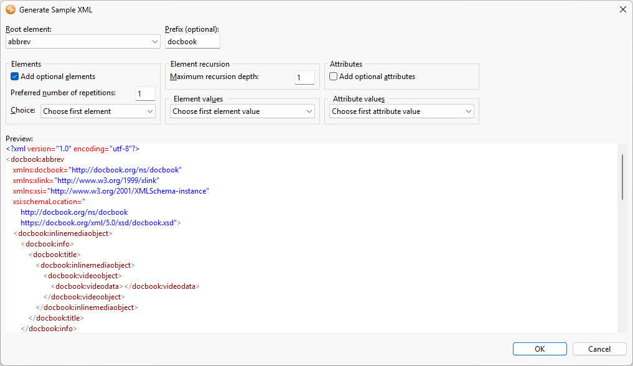The width and height of the screenshot is (633, 366).
Task: Click the closing docbook:info tag
Action: pyautogui.click(x=49, y=329)
